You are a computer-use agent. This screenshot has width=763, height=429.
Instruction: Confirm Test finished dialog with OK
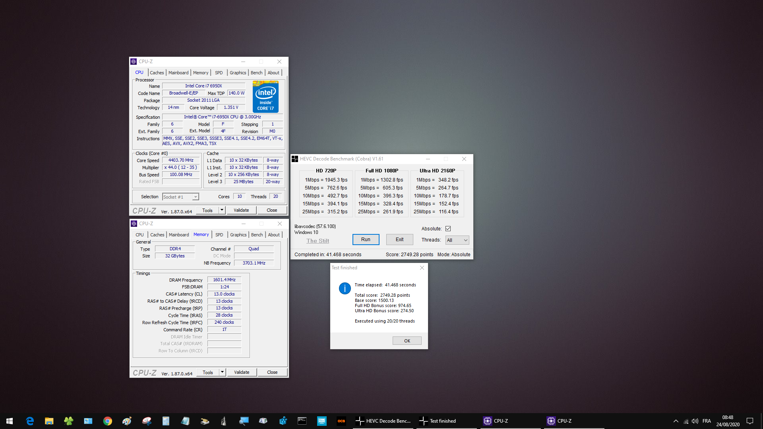coord(407,341)
